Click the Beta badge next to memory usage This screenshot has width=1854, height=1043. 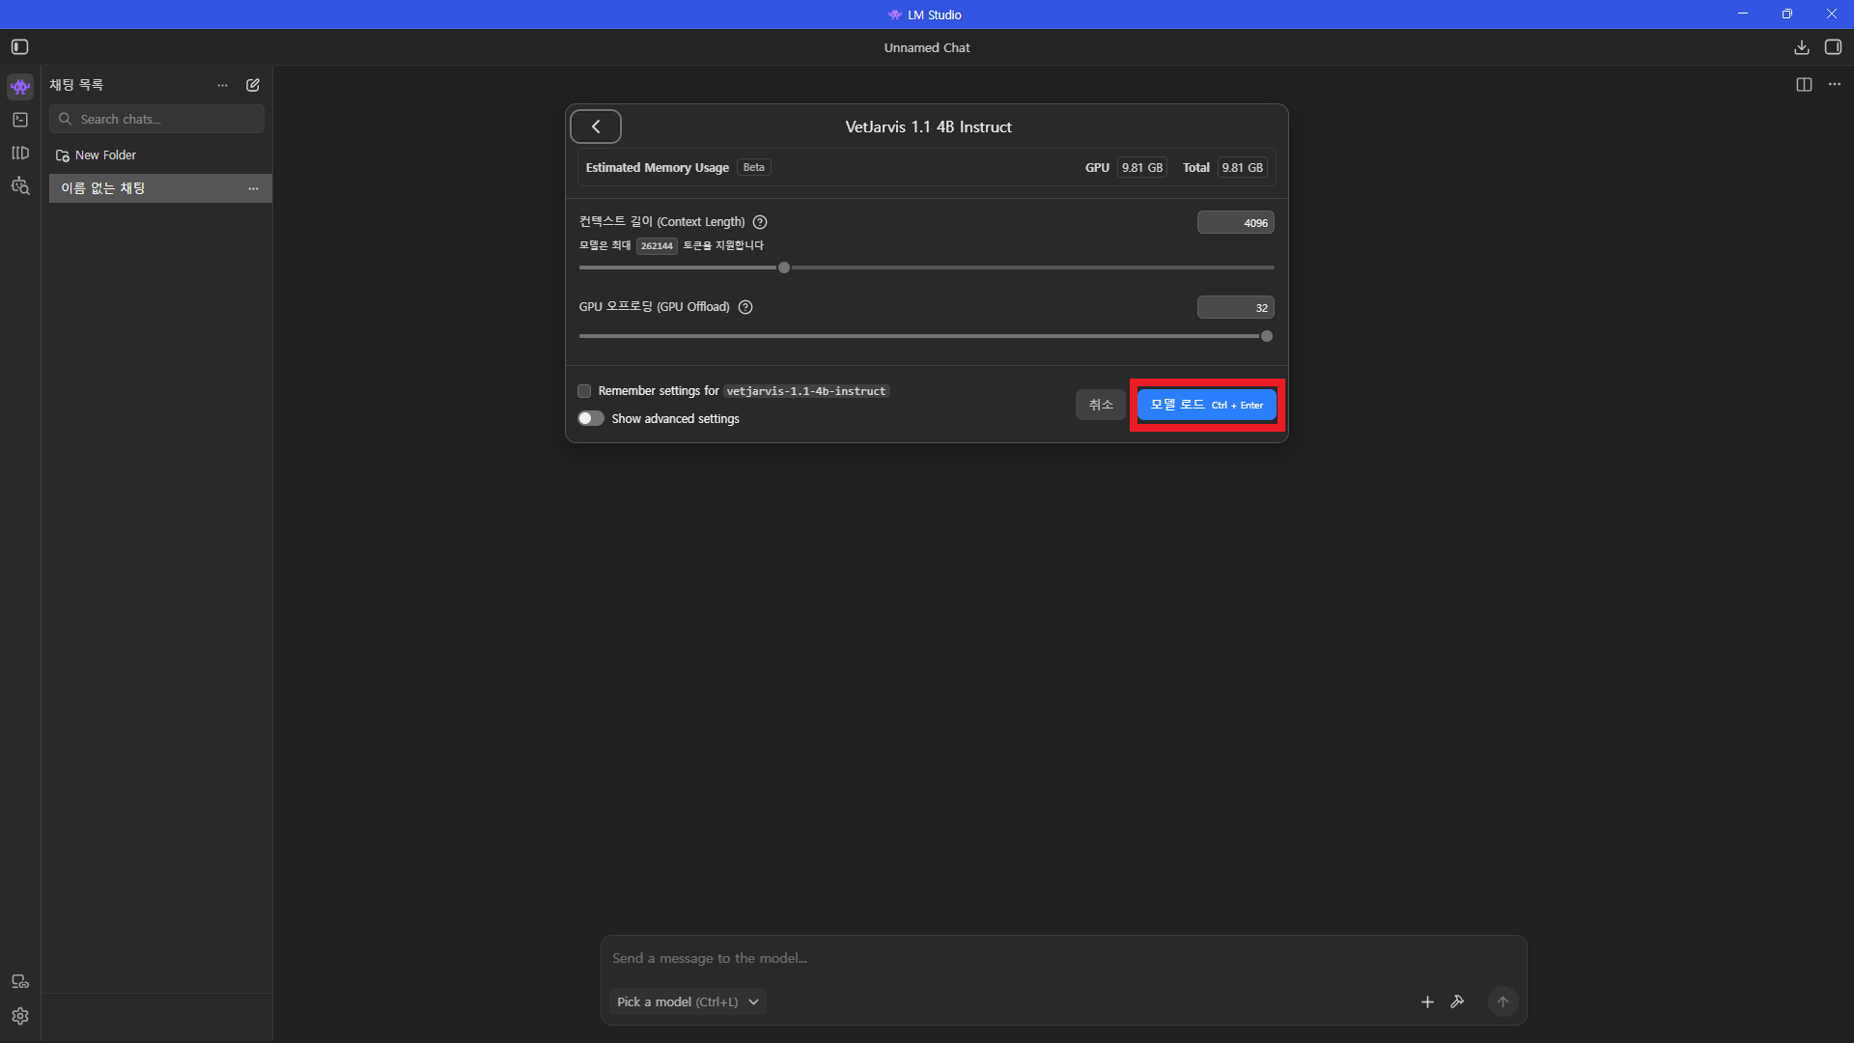754,167
